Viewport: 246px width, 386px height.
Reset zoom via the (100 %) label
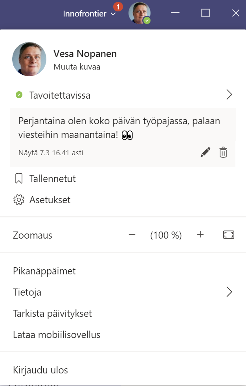[x=166, y=235]
